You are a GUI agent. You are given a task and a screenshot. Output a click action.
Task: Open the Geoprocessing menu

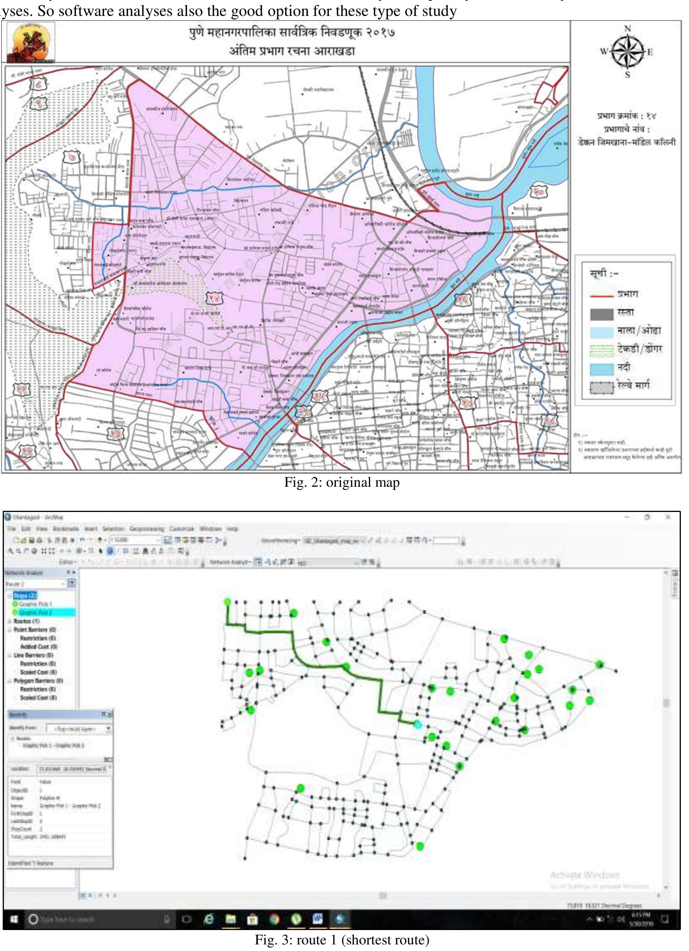[x=146, y=529]
